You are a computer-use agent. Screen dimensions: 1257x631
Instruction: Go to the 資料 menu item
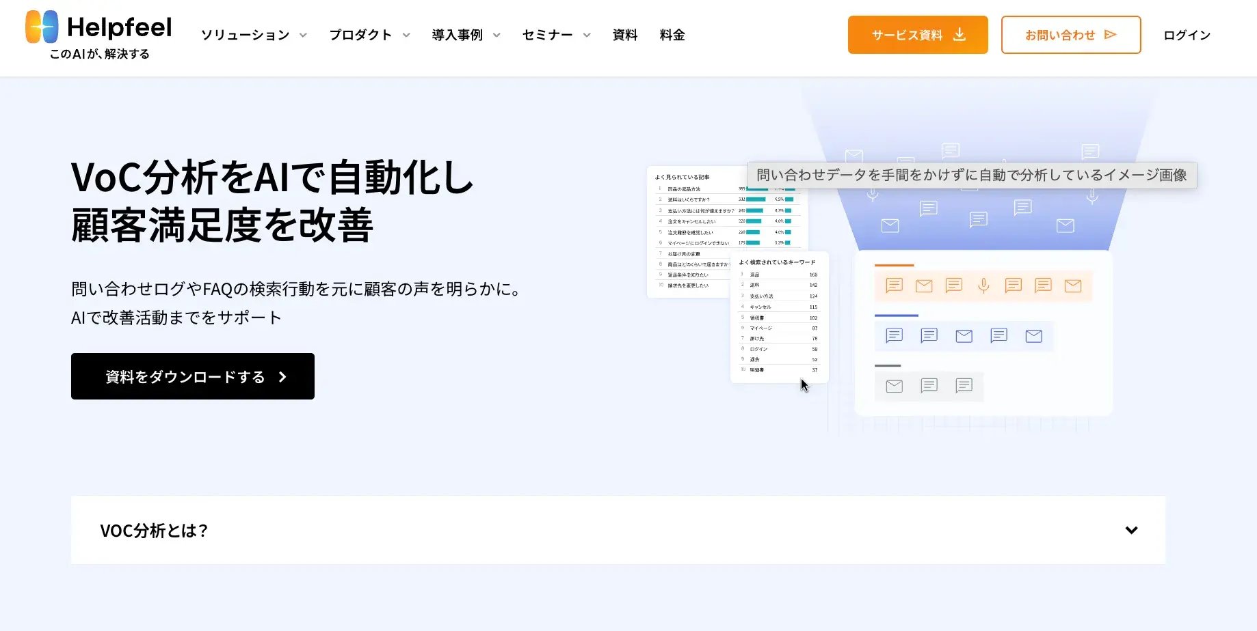point(625,35)
